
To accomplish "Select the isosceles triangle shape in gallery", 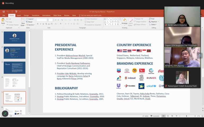I will coord(105,22).
